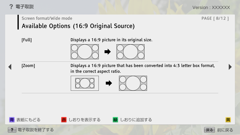The height and width of the screenshot is (135, 240).
Task: Click 電子取説を終了する to exit manual
Action: [x=35, y=130]
